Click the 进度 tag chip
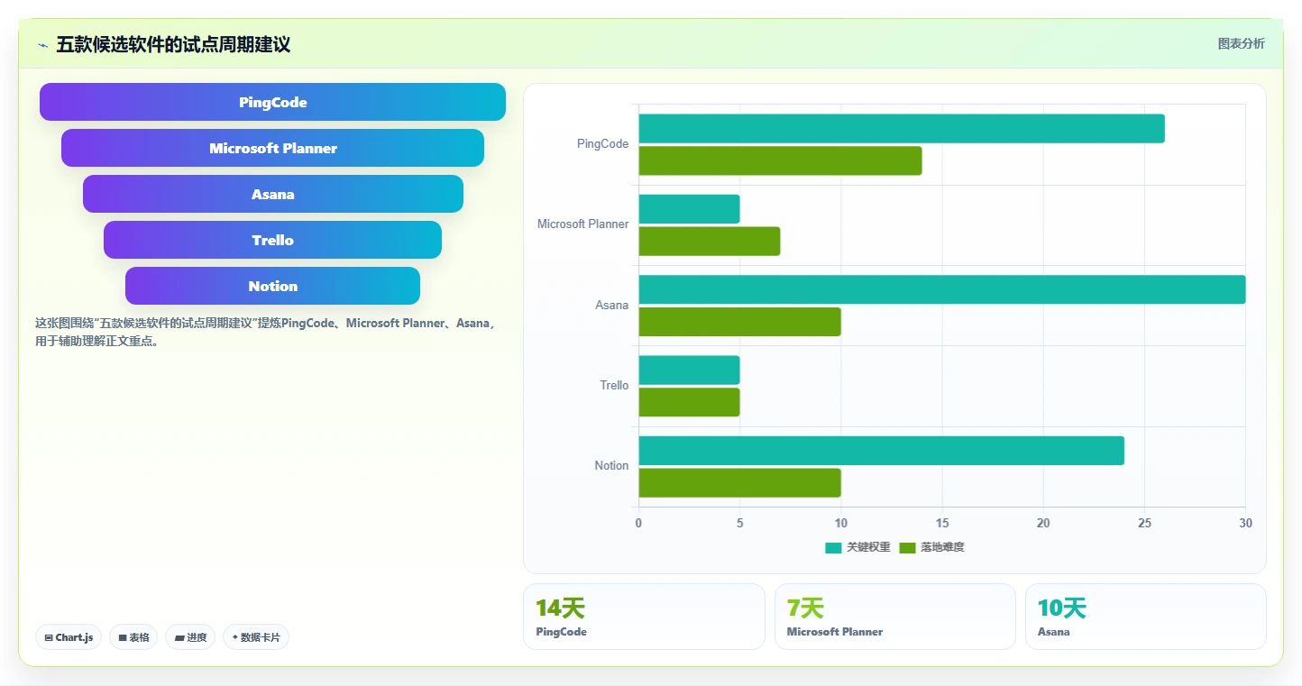1302x686 pixels. (190, 637)
